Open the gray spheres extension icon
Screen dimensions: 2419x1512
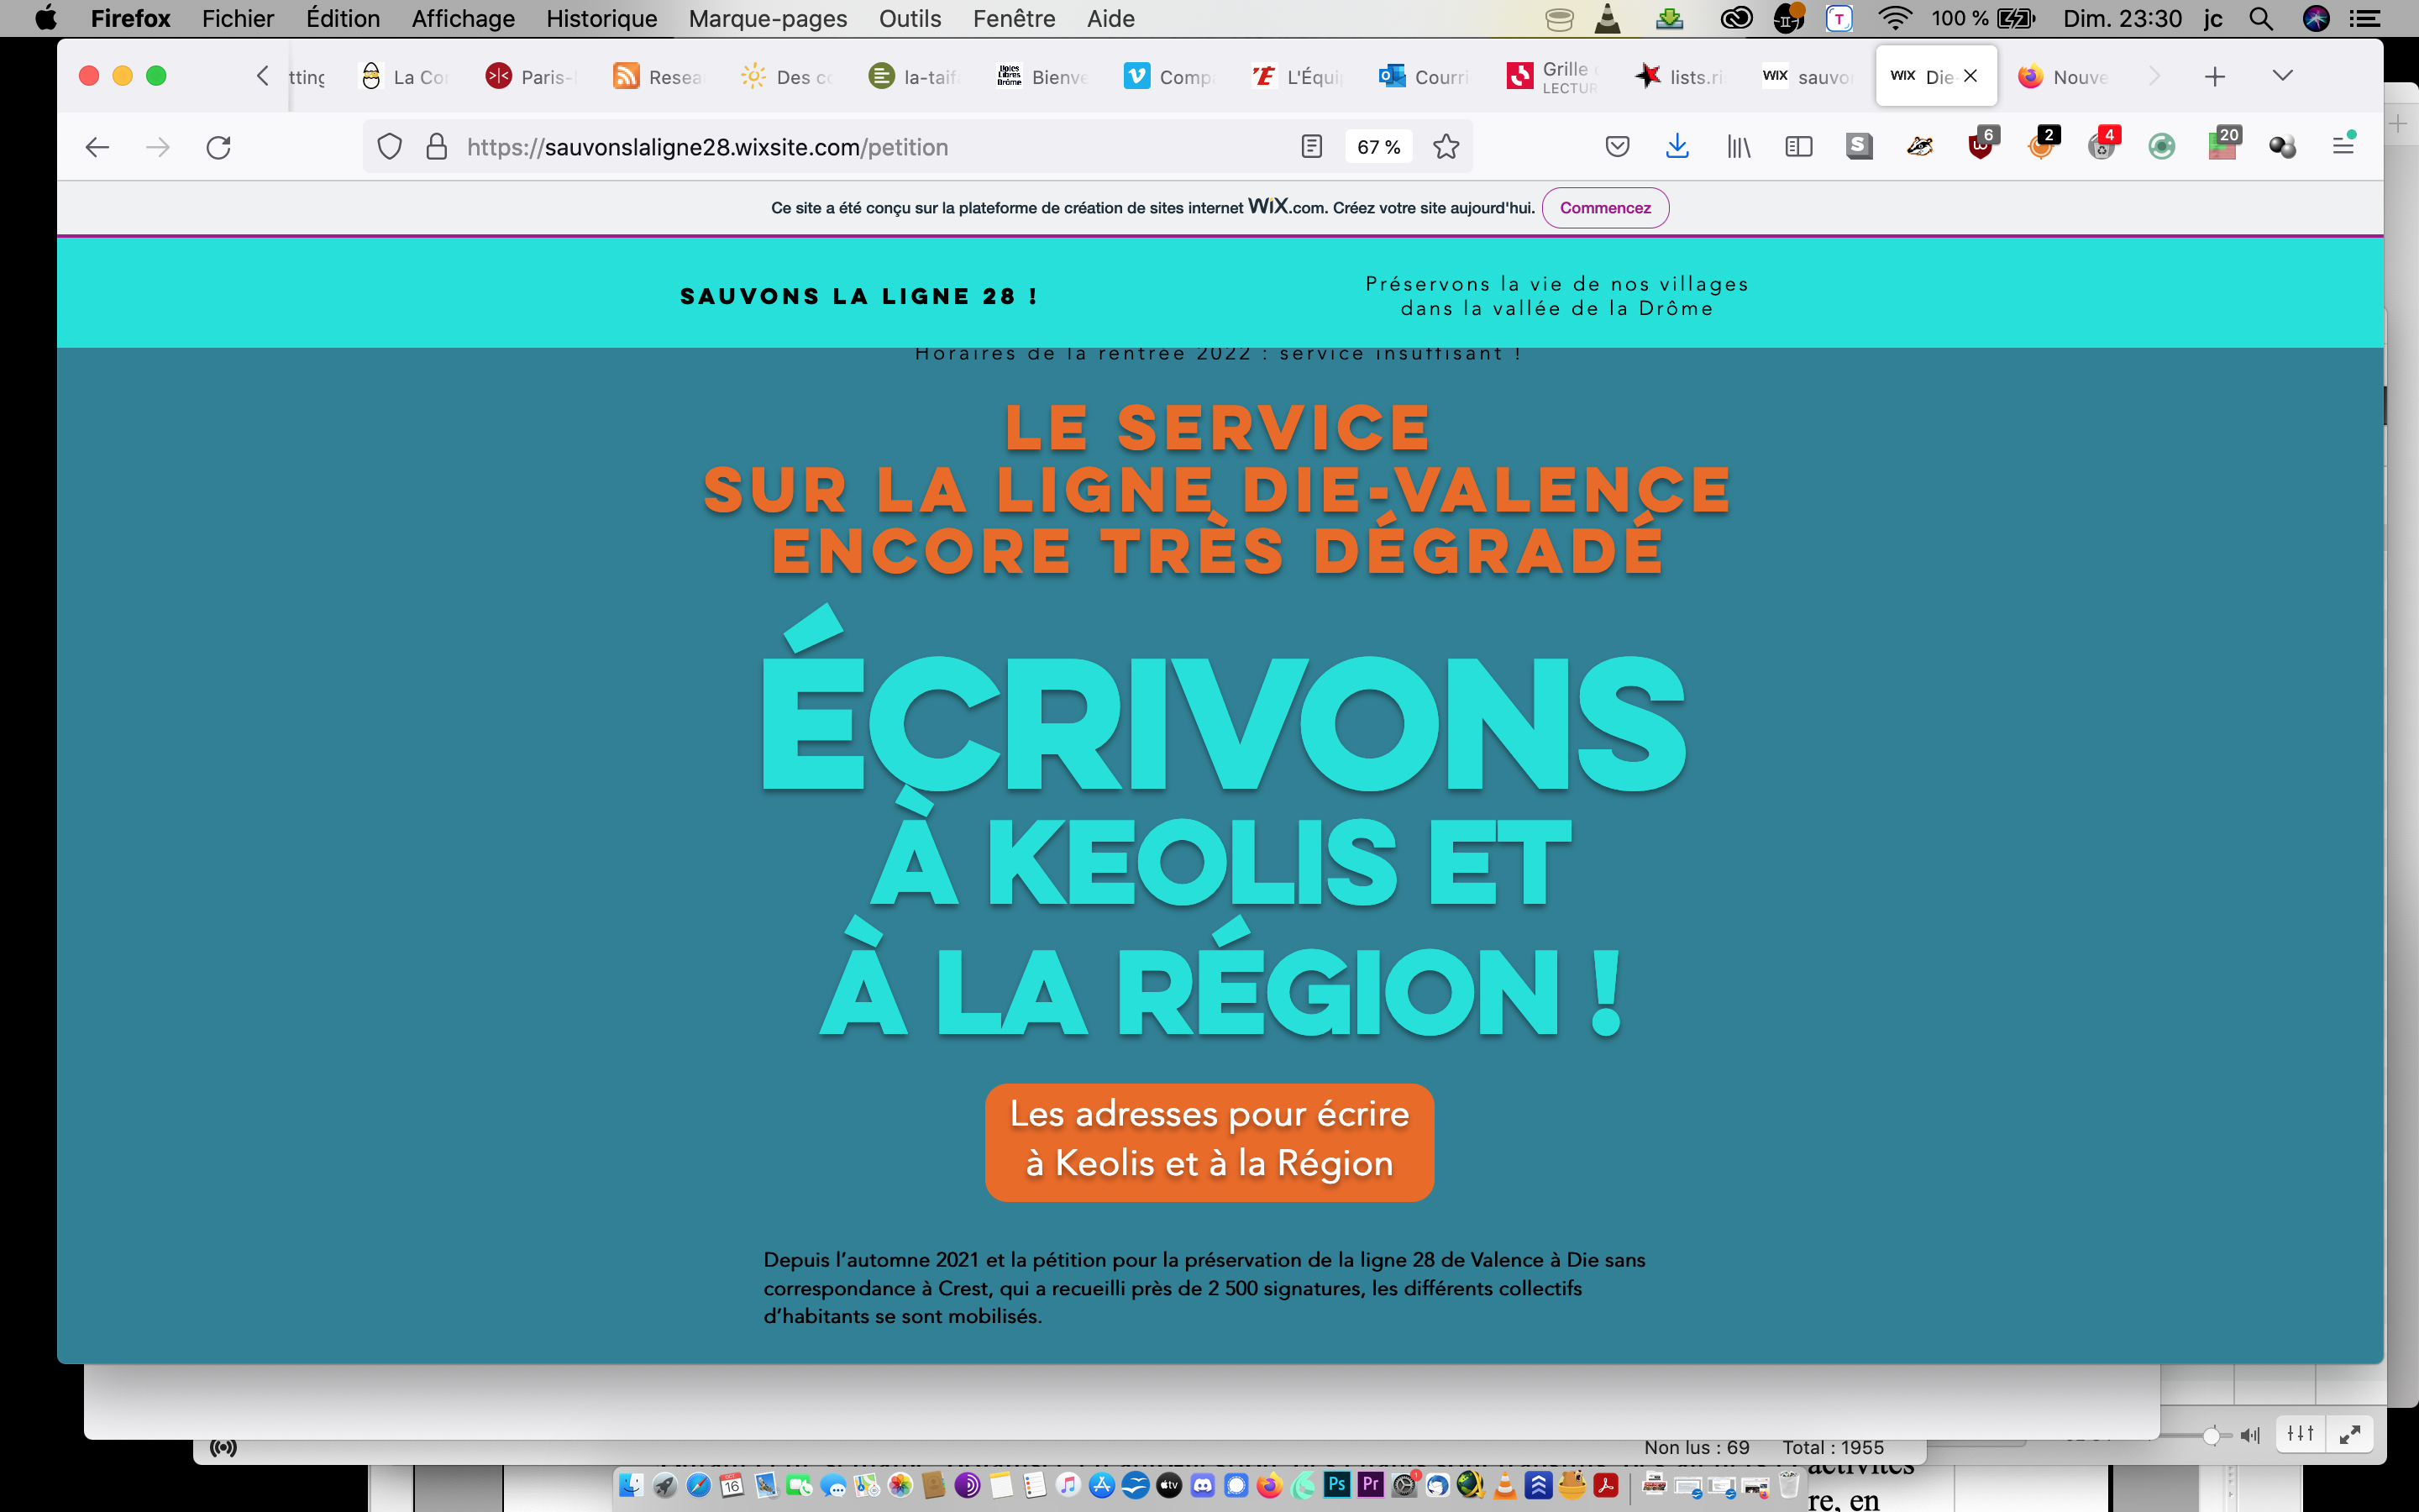(2282, 147)
